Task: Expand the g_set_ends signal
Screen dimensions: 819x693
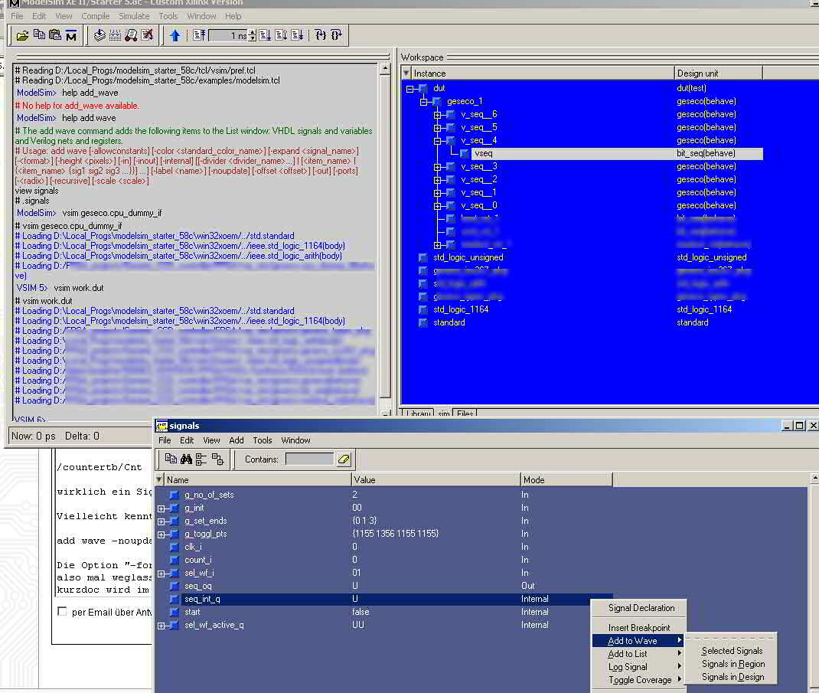Action: point(161,521)
